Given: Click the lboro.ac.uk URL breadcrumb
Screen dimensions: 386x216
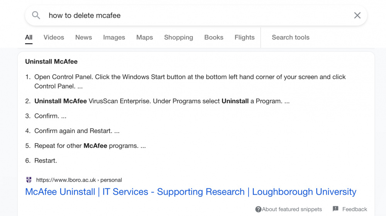Looking at the screenshot, I should [x=79, y=180].
